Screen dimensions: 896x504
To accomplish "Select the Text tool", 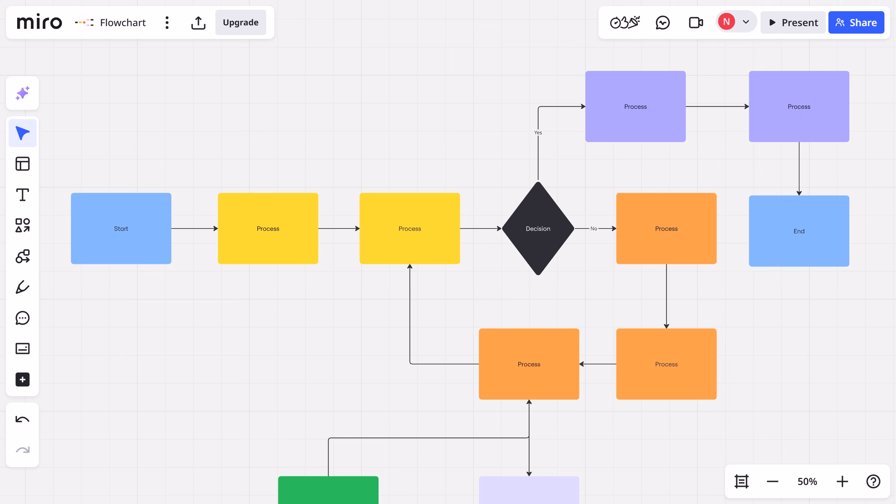I will coord(22,195).
